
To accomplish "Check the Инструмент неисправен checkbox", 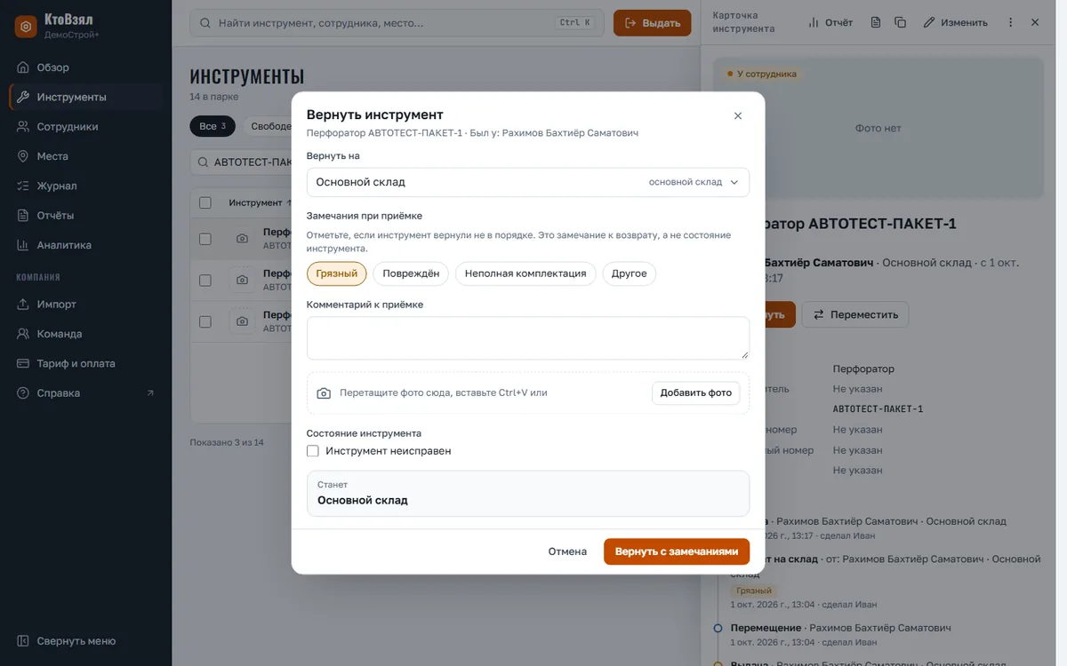I will (x=313, y=451).
